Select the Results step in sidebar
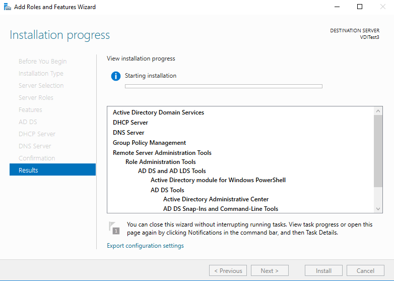 (52, 170)
